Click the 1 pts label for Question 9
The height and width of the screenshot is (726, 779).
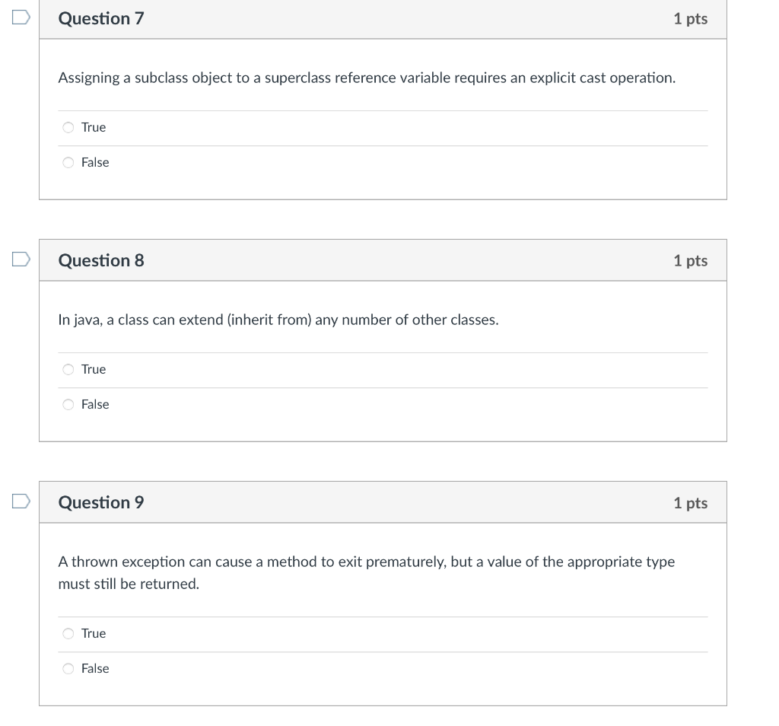click(689, 502)
